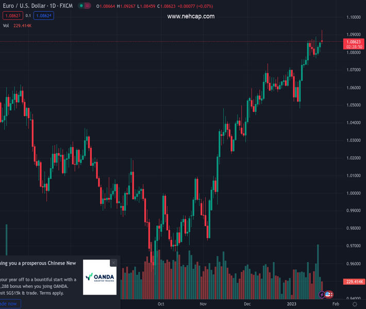The image size is (366, 309).
Task: Click the 2023 label on time axis
Action: pos(292,304)
